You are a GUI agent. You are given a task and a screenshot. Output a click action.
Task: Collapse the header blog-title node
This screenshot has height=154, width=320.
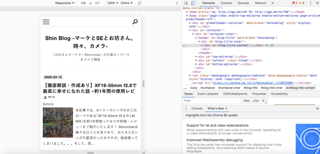pyautogui.click(x=196, y=38)
